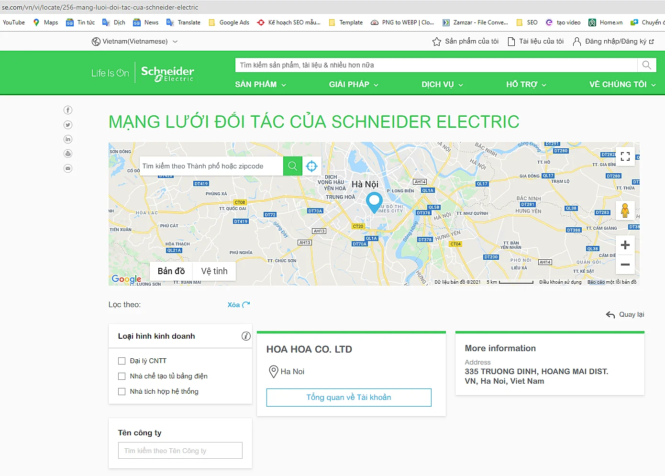The image size is (665, 476).
Task: Click the Street View pegman icon
Action: point(625,210)
